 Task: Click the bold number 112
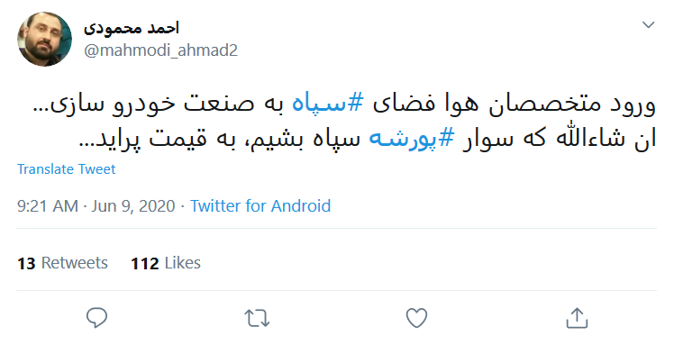coord(145,263)
